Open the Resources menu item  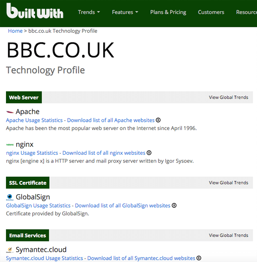pos(246,12)
